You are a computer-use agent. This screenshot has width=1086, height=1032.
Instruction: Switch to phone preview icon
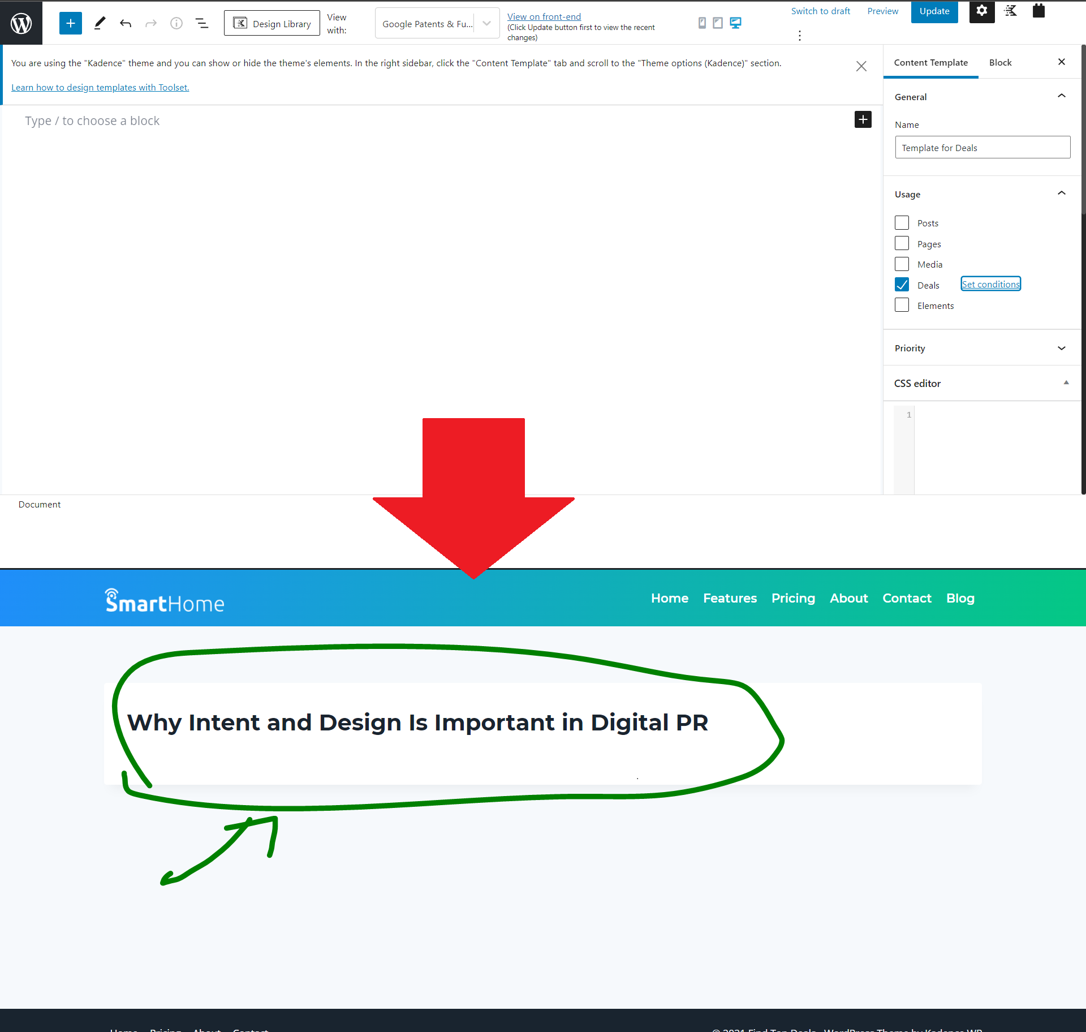pyautogui.click(x=702, y=23)
